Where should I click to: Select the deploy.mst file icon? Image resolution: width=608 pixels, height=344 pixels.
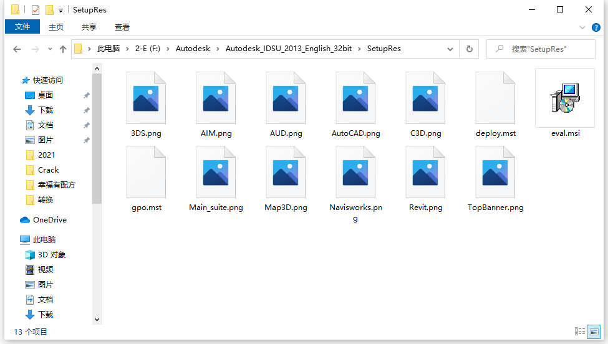click(495, 98)
